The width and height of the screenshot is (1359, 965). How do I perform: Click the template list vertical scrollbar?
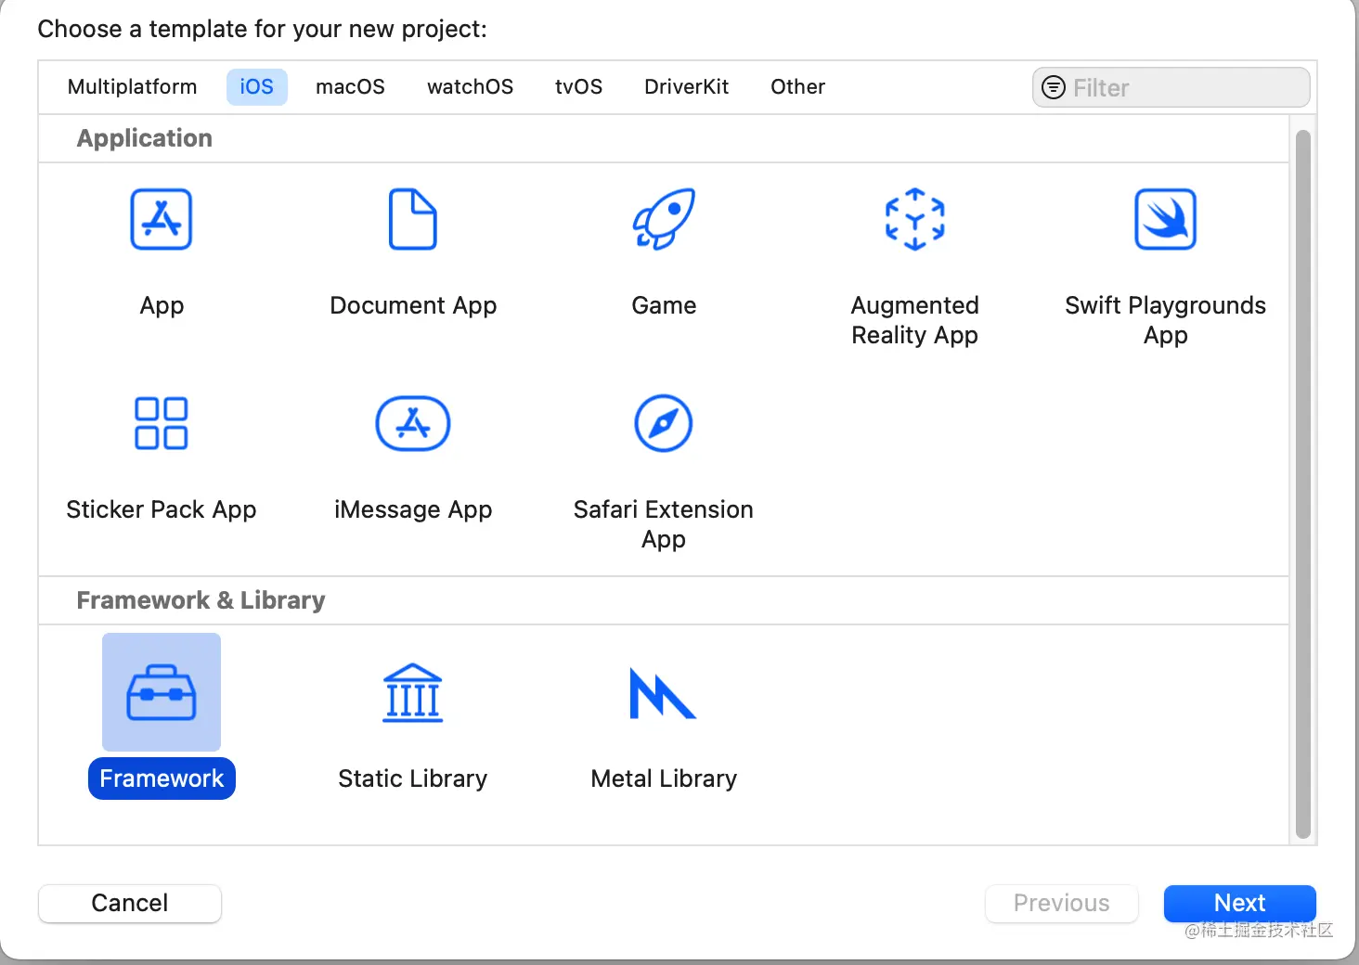[1303, 482]
